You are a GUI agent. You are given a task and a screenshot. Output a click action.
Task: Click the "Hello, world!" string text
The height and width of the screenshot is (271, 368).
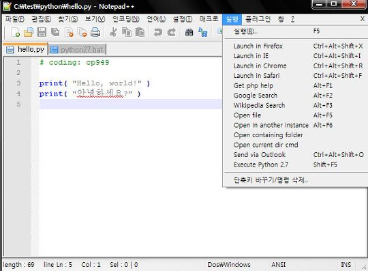coord(107,83)
